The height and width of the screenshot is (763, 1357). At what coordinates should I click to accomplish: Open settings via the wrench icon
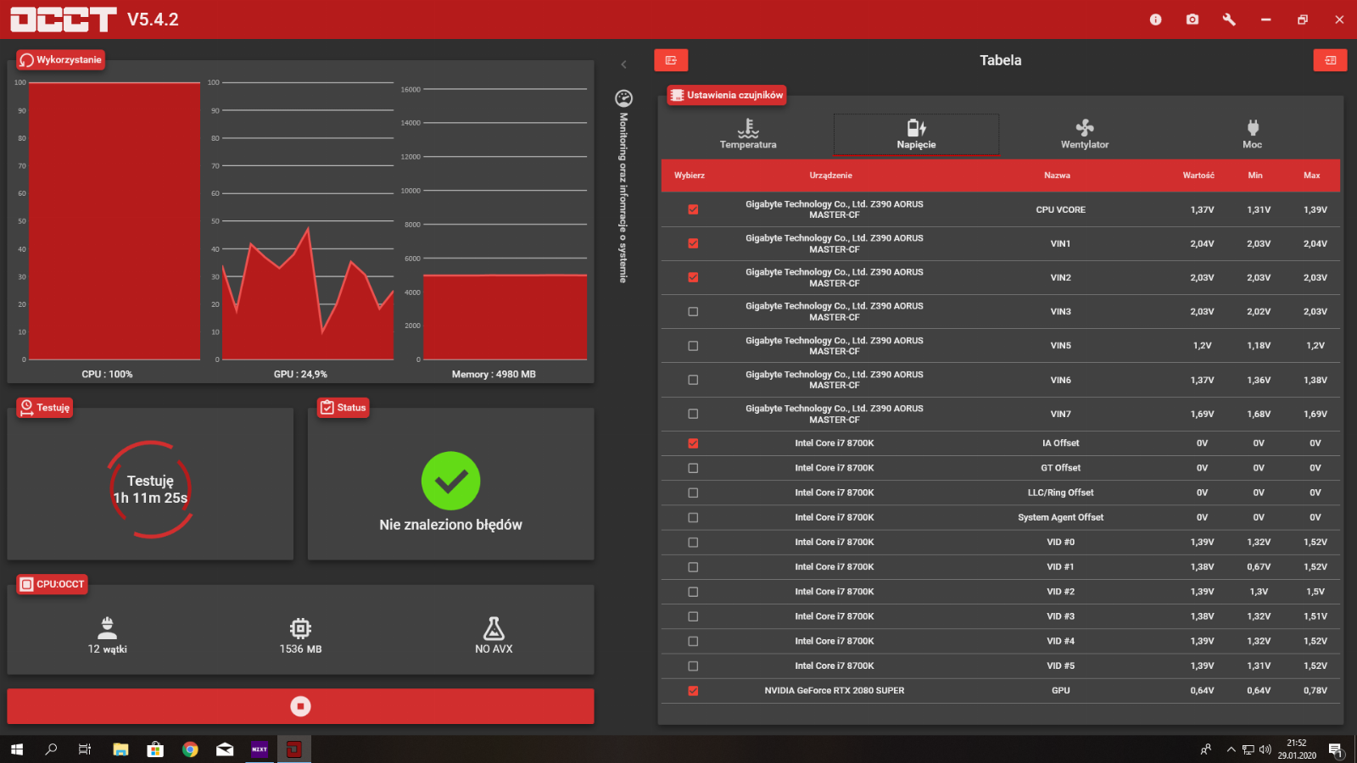[x=1229, y=19]
